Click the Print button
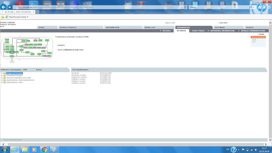The image size is (272, 153). pos(261,34)
